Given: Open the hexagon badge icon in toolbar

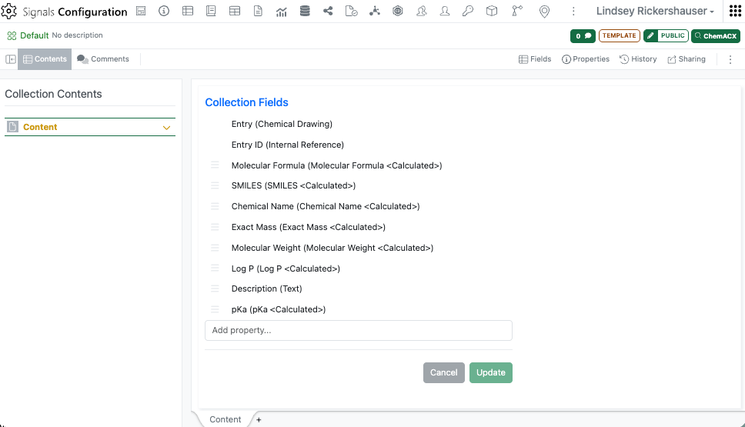Looking at the screenshot, I should tap(398, 11).
